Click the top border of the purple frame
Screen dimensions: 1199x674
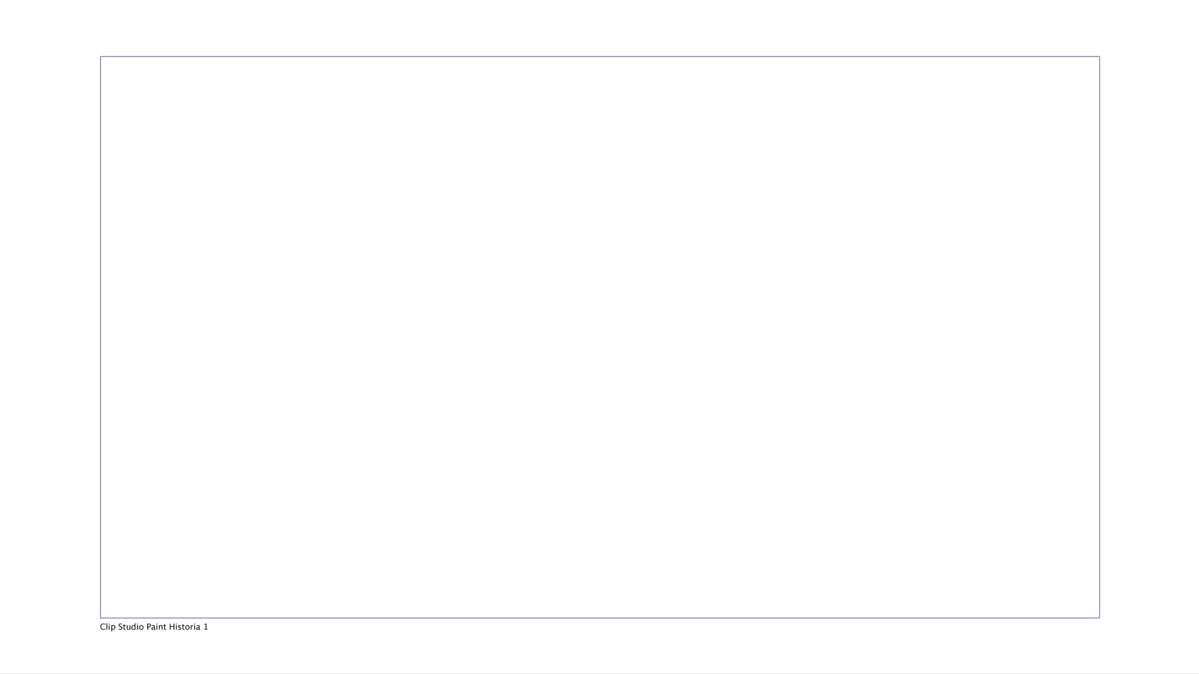pyautogui.click(x=599, y=57)
